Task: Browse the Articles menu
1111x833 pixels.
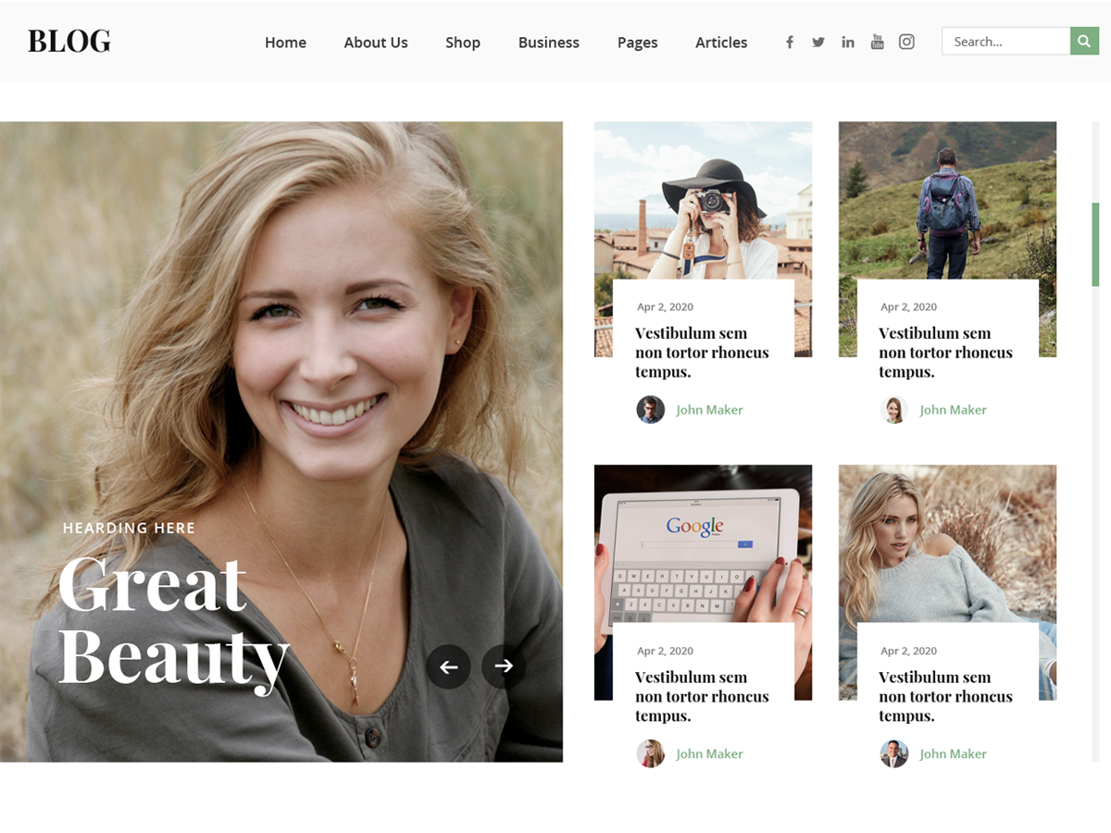Action: click(x=720, y=43)
